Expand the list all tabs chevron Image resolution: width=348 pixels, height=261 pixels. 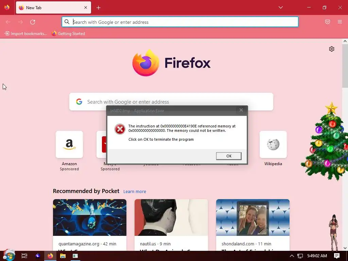[281, 7]
